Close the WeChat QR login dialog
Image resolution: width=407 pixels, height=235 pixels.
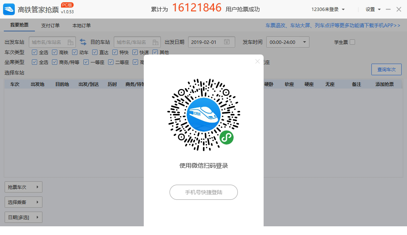(258, 61)
